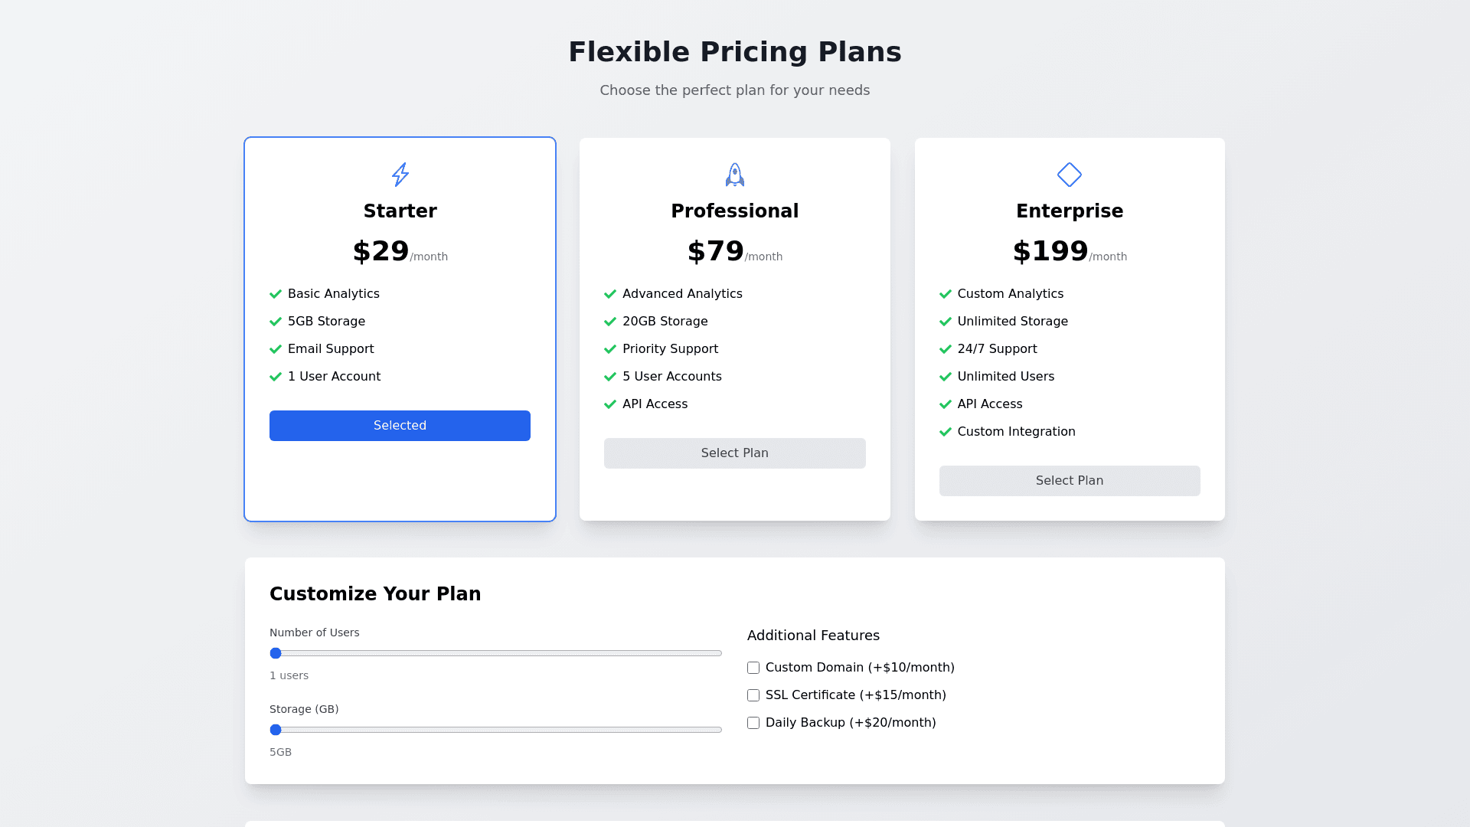Click the blue Selected button on Starter
Image resolution: width=1470 pixels, height=827 pixels.
400,426
